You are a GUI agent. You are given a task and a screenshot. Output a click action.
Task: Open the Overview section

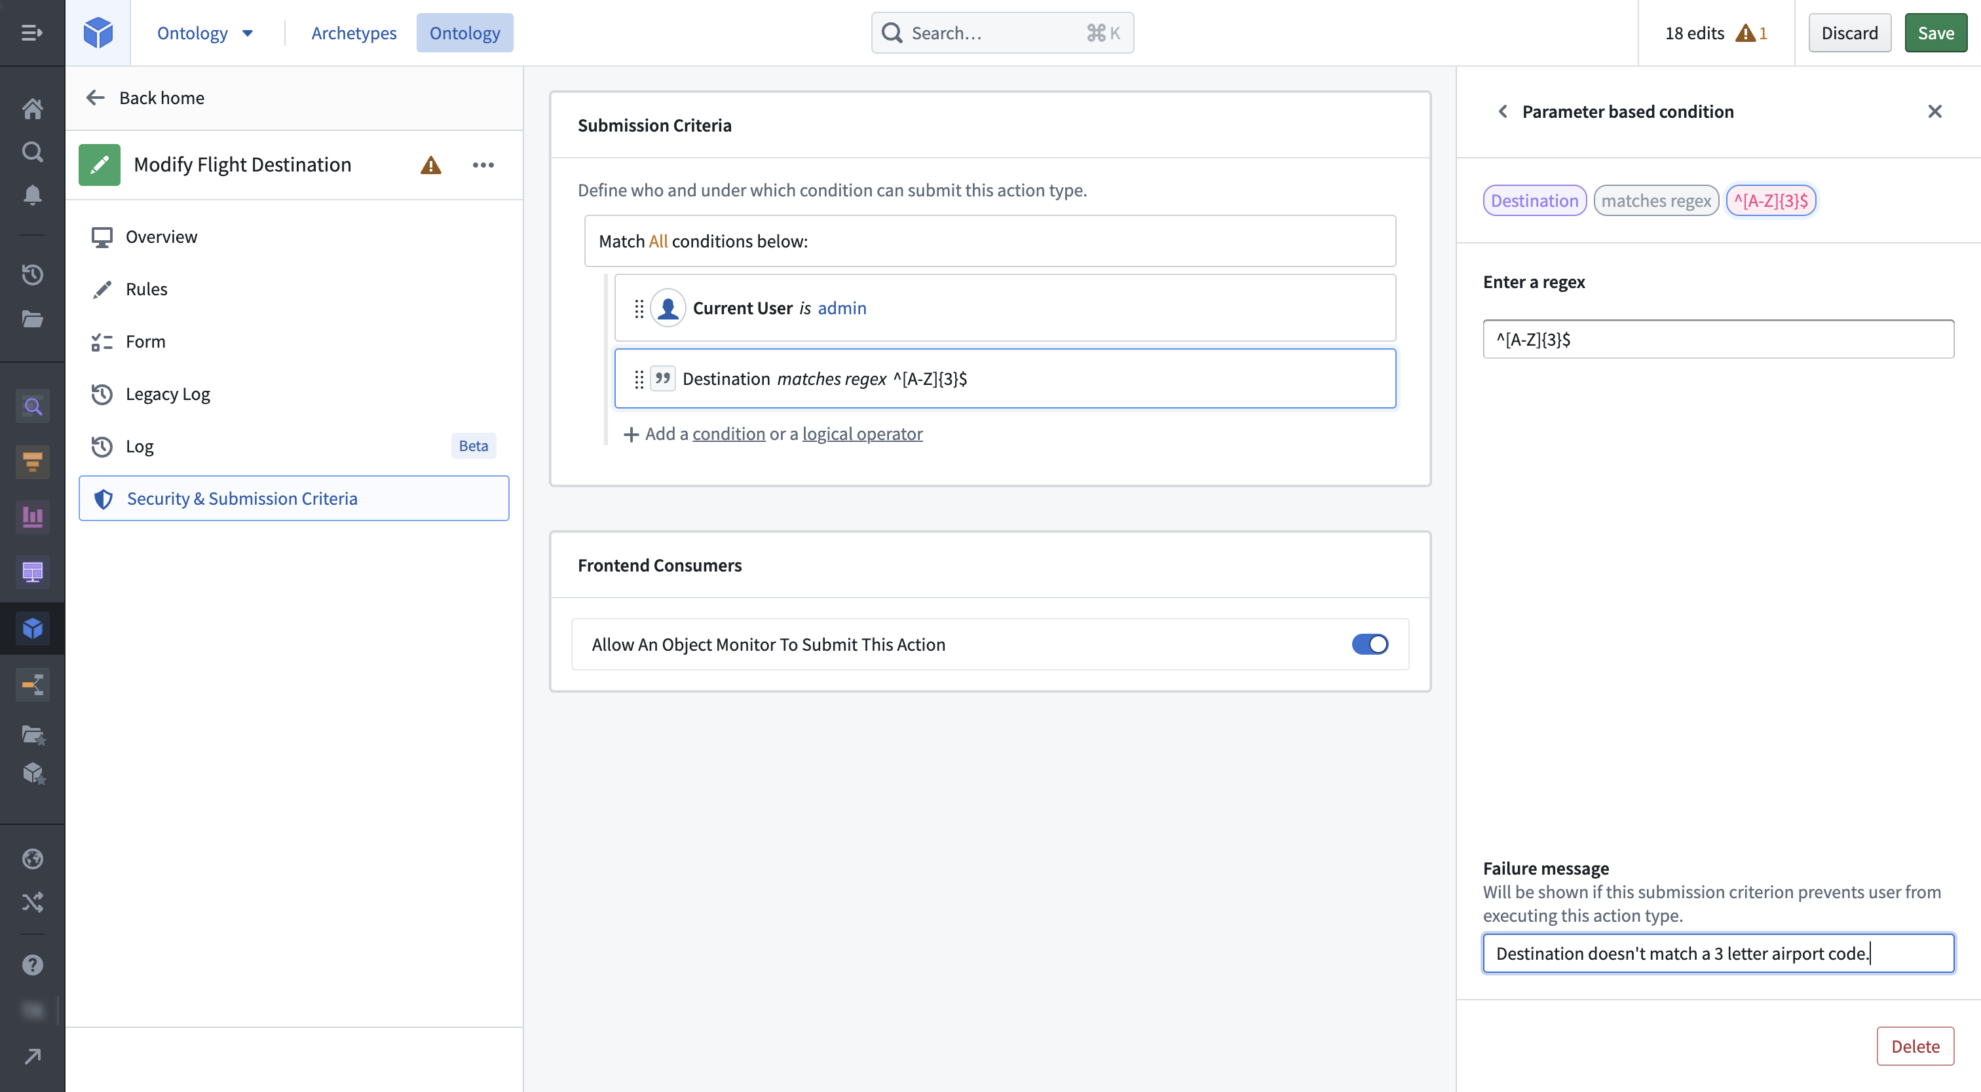click(293, 237)
